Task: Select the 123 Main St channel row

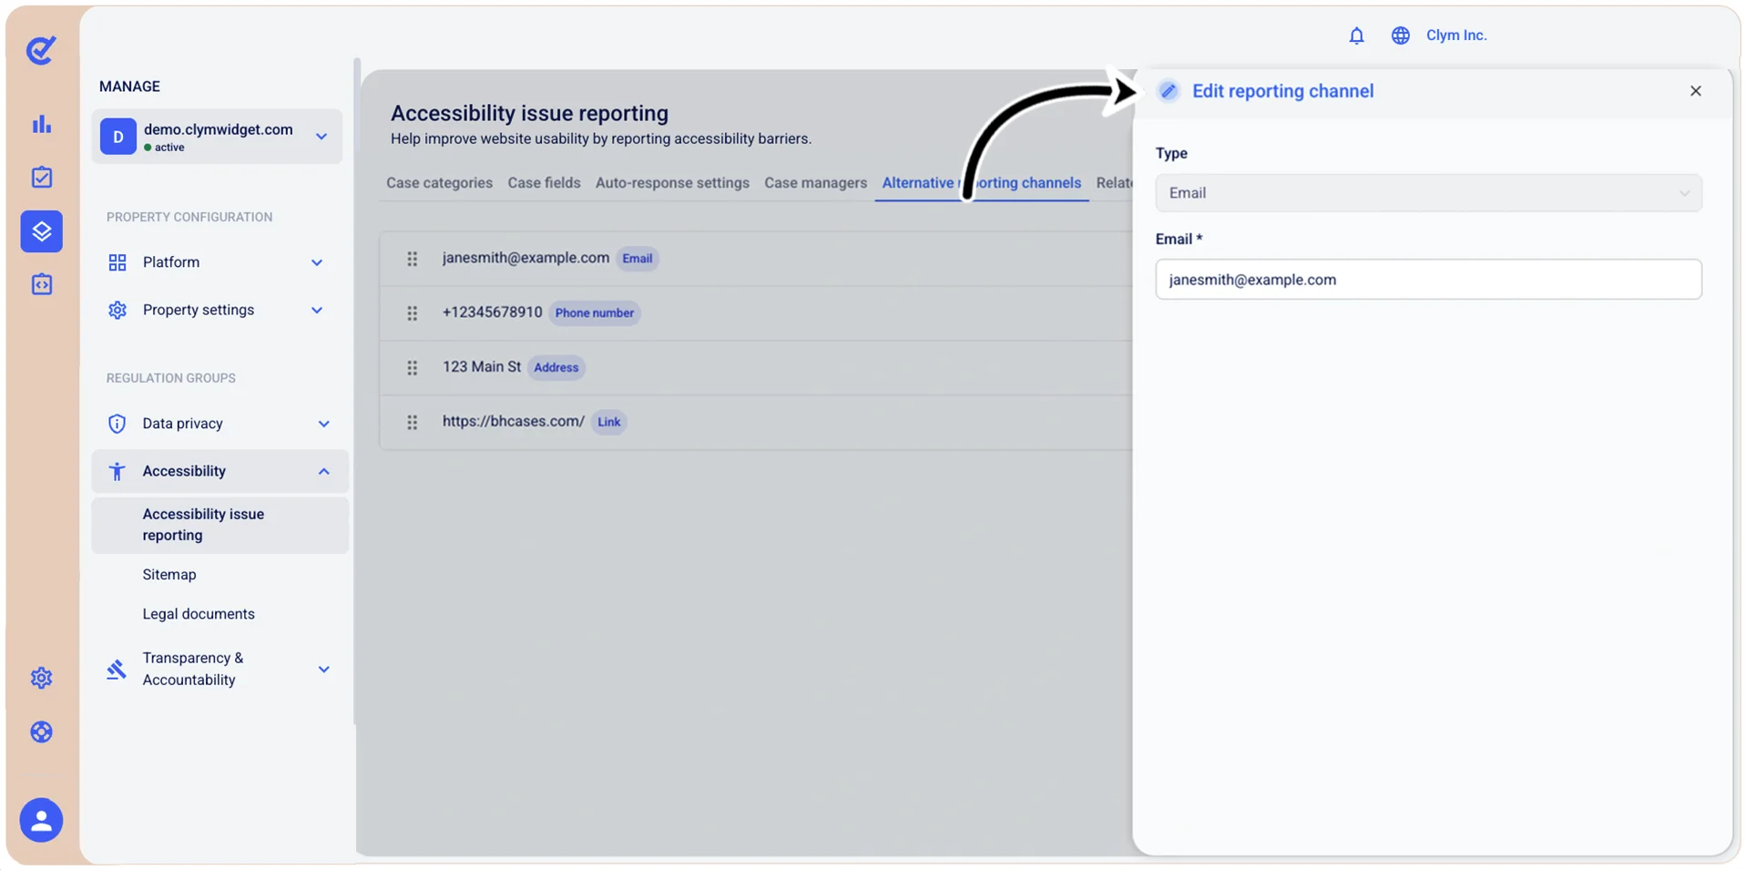Action: tap(756, 368)
